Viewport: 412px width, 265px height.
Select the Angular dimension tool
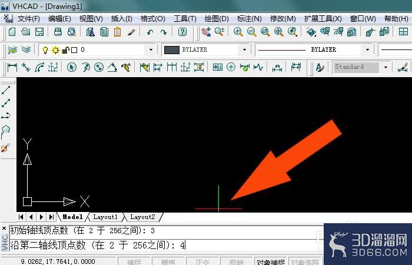click(x=112, y=67)
